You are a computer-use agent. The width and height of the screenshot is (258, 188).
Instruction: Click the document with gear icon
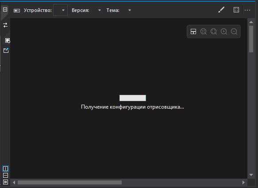click(x=8, y=40)
